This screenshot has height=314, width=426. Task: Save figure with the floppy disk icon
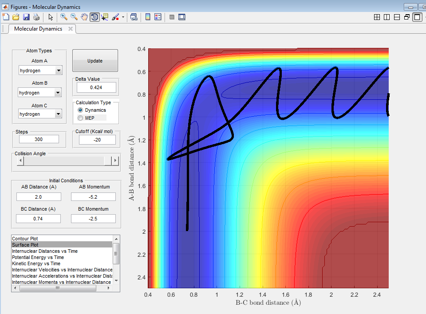click(26, 17)
